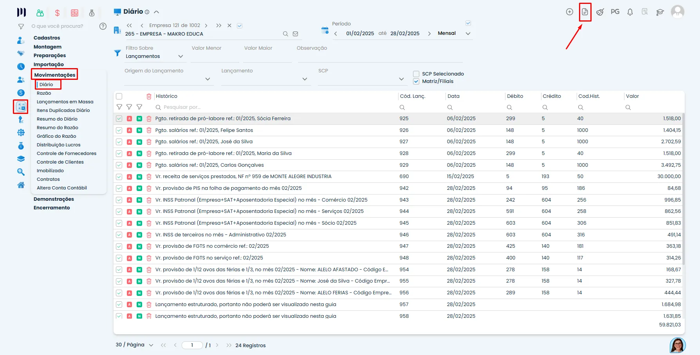Open the Controle de Fornecedores menu item

pos(67,153)
